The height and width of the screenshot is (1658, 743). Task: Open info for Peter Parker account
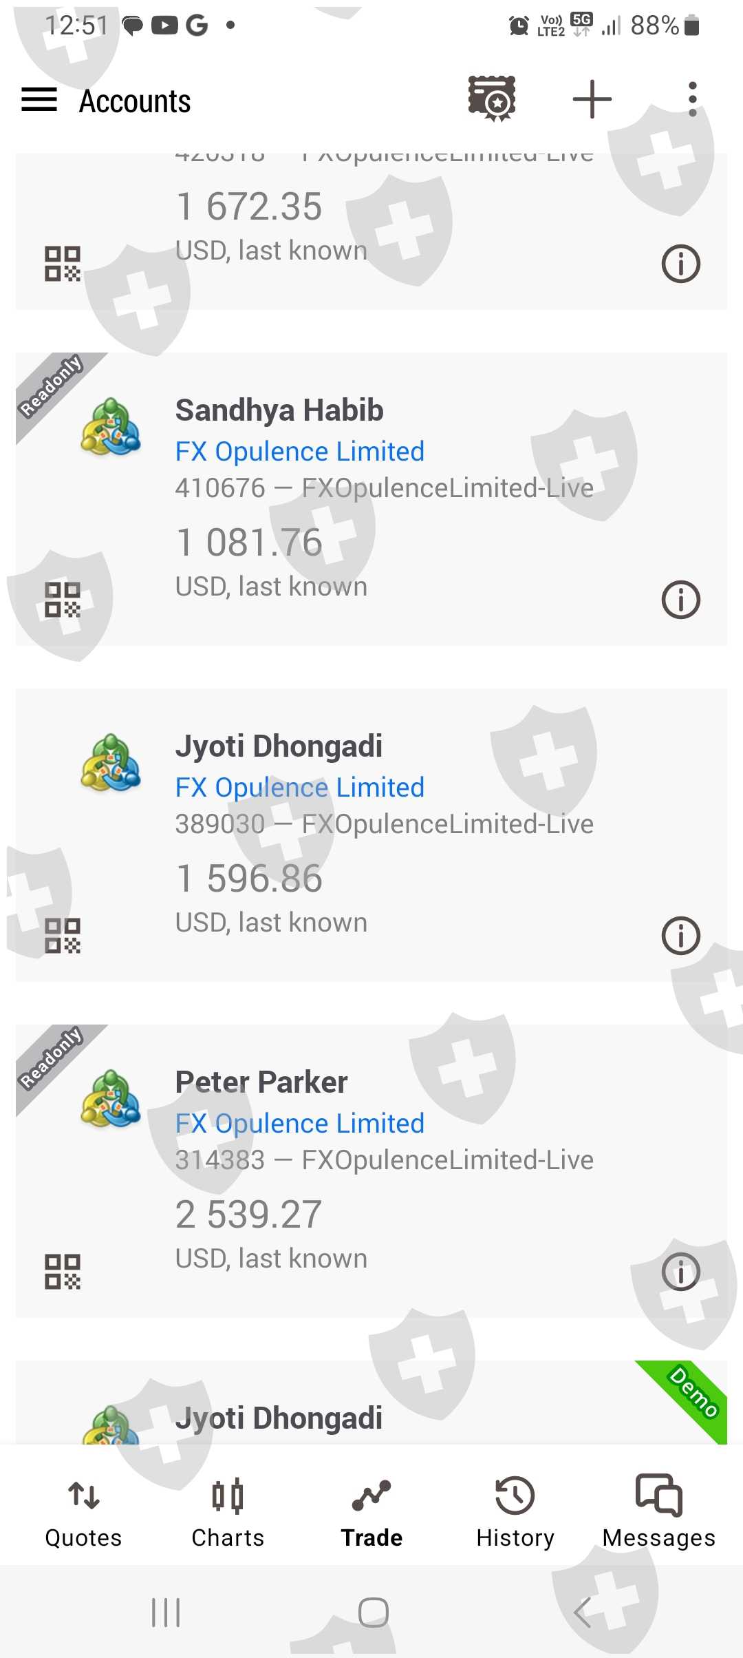coord(680,1271)
